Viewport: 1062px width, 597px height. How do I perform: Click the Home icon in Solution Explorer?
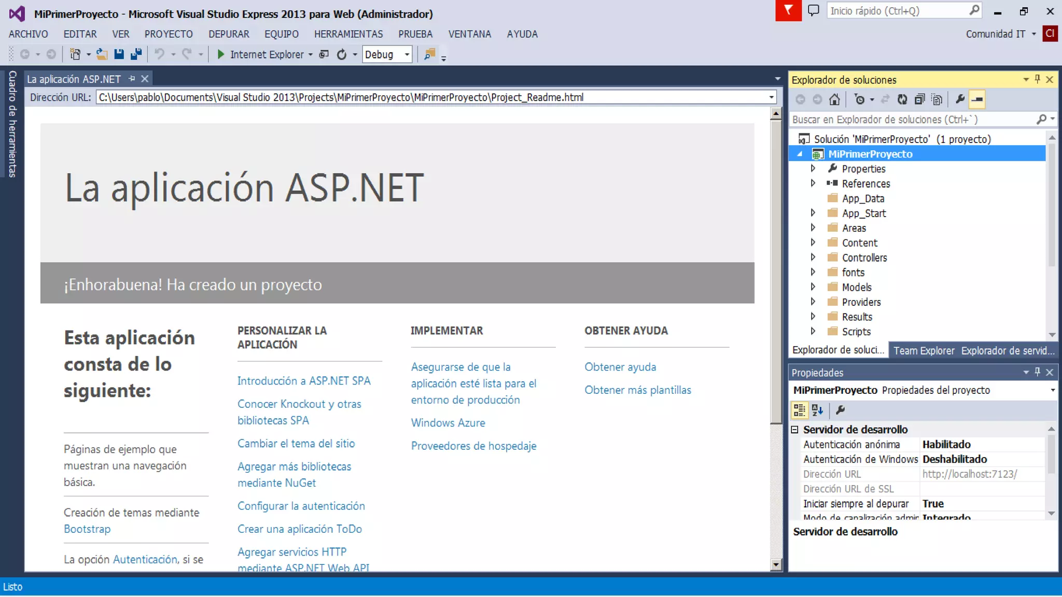(834, 99)
